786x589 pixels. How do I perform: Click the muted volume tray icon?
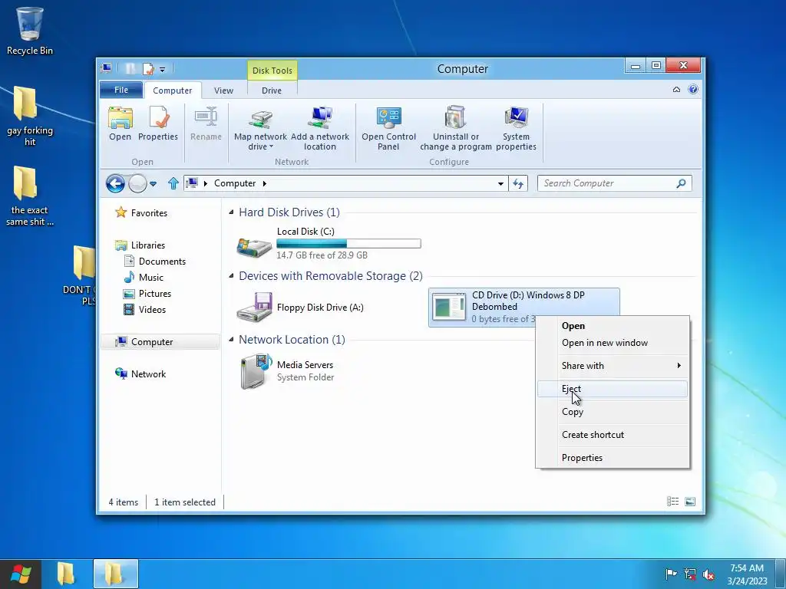(708, 574)
